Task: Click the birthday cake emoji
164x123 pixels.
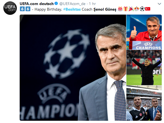Action: [120, 9]
